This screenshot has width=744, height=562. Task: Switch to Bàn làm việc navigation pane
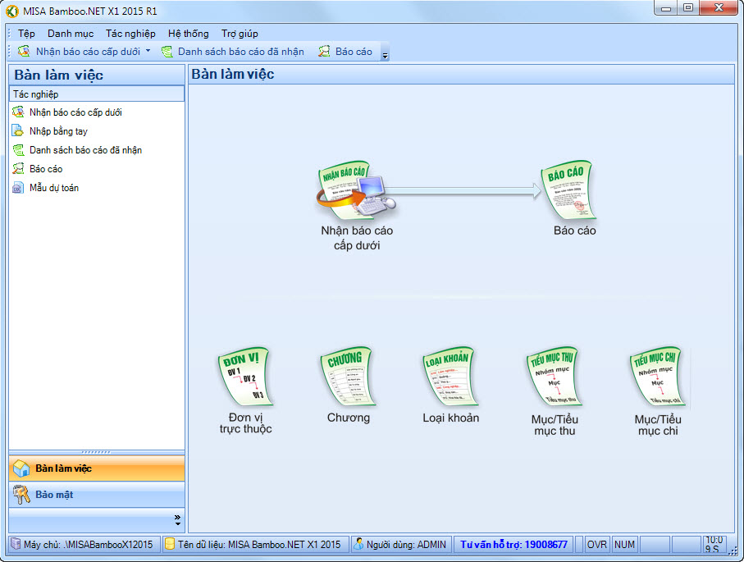[97, 468]
